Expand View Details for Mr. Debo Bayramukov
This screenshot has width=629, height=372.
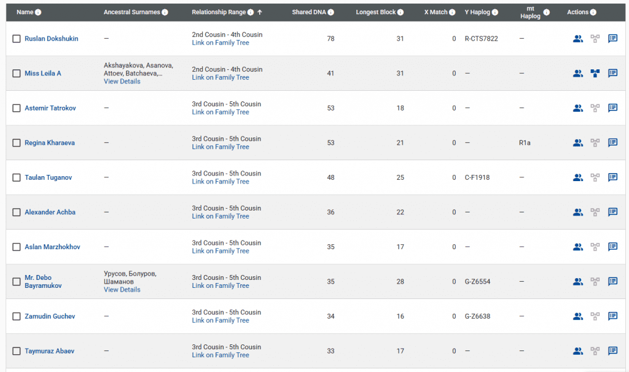122,290
